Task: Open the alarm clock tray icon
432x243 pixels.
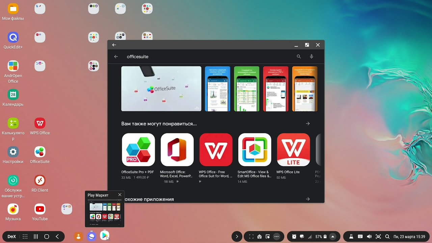Action: point(294,237)
